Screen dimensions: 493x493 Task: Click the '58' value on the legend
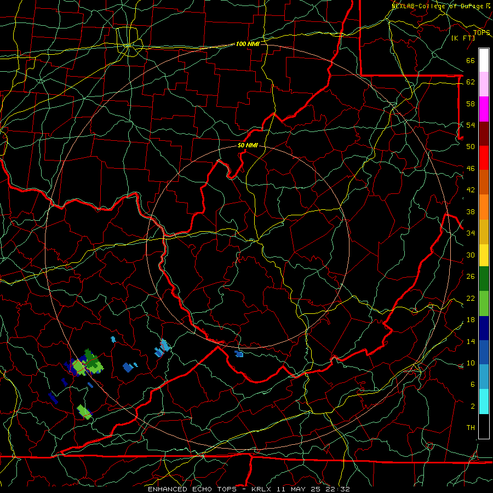coord(471,104)
